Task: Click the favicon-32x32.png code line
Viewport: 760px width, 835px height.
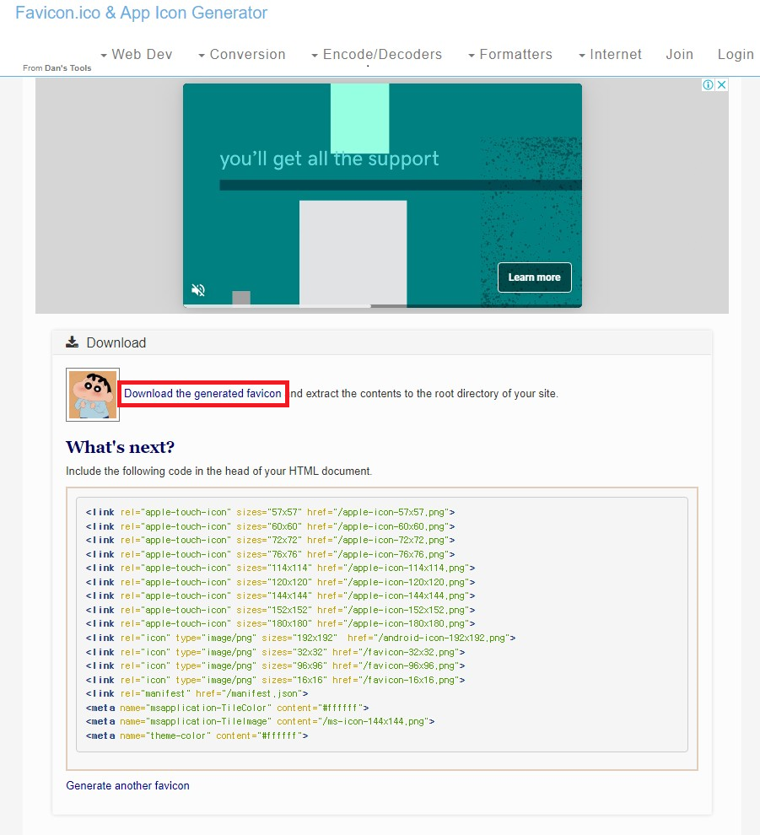Action: pos(275,652)
